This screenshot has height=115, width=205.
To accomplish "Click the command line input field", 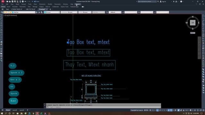I will 103,107.
